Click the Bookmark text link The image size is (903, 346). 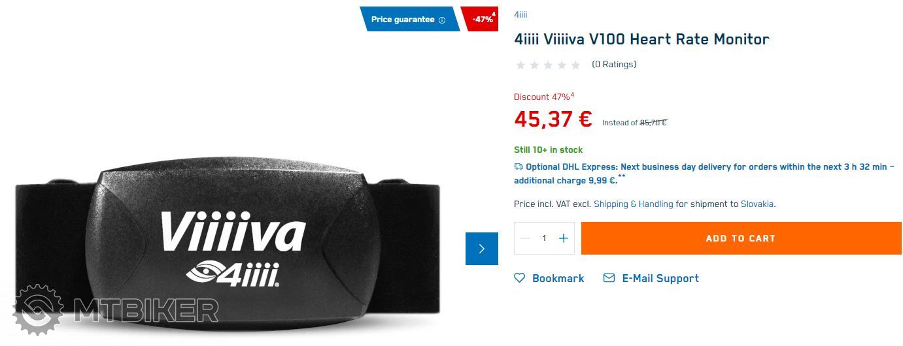(558, 278)
